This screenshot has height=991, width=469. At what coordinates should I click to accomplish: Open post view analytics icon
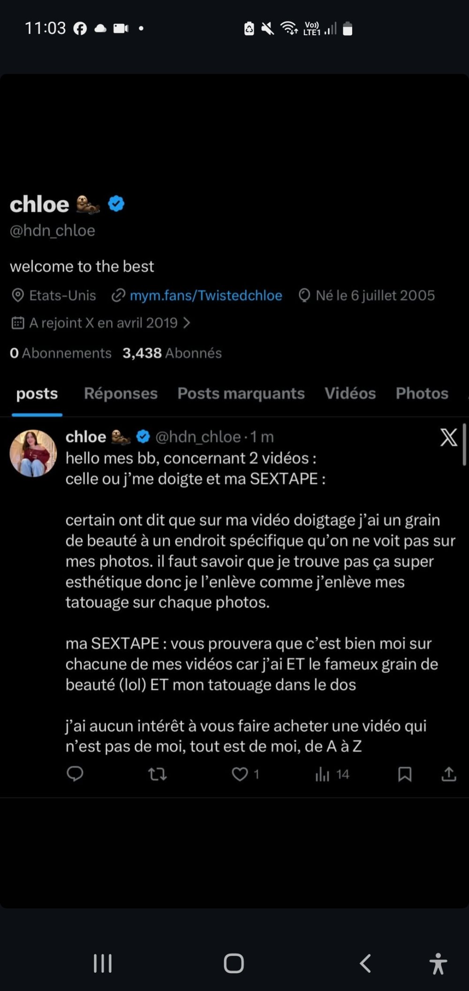[323, 774]
